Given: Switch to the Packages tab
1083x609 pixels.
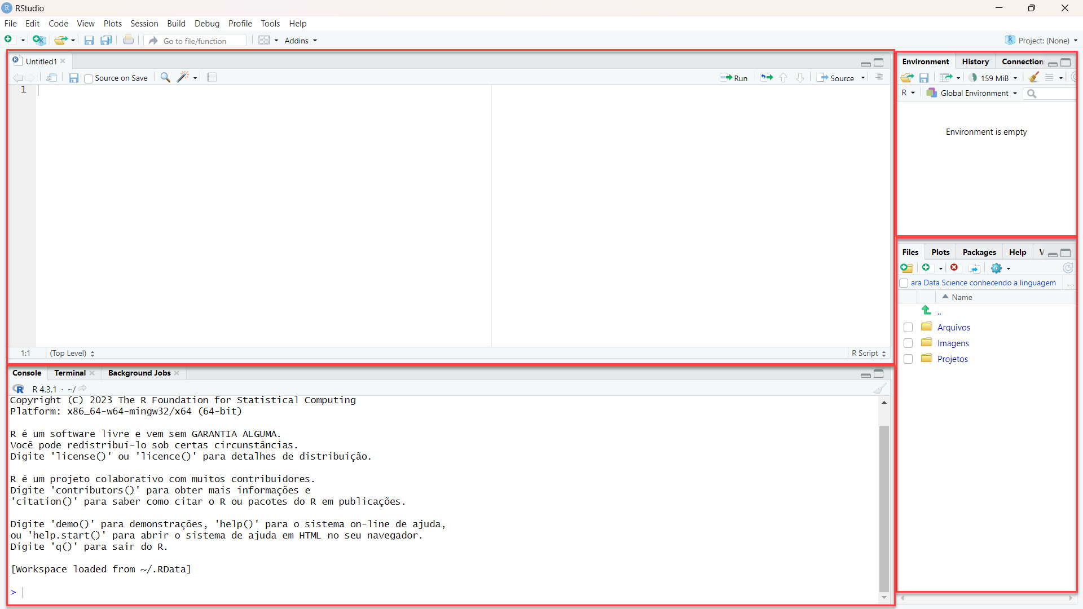Looking at the screenshot, I should click(979, 253).
